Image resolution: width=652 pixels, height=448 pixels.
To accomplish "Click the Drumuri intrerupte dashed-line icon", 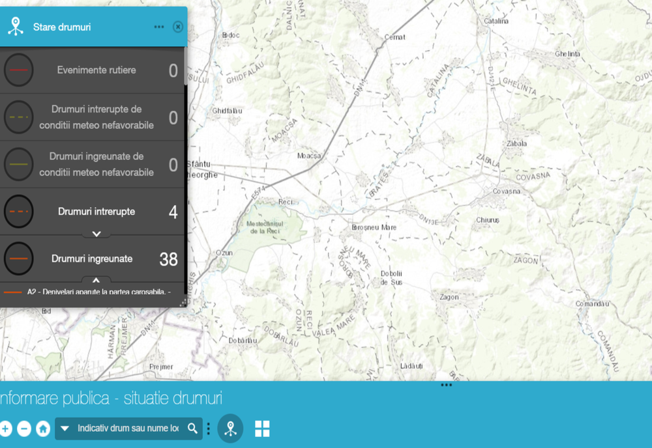I will coord(18,211).
